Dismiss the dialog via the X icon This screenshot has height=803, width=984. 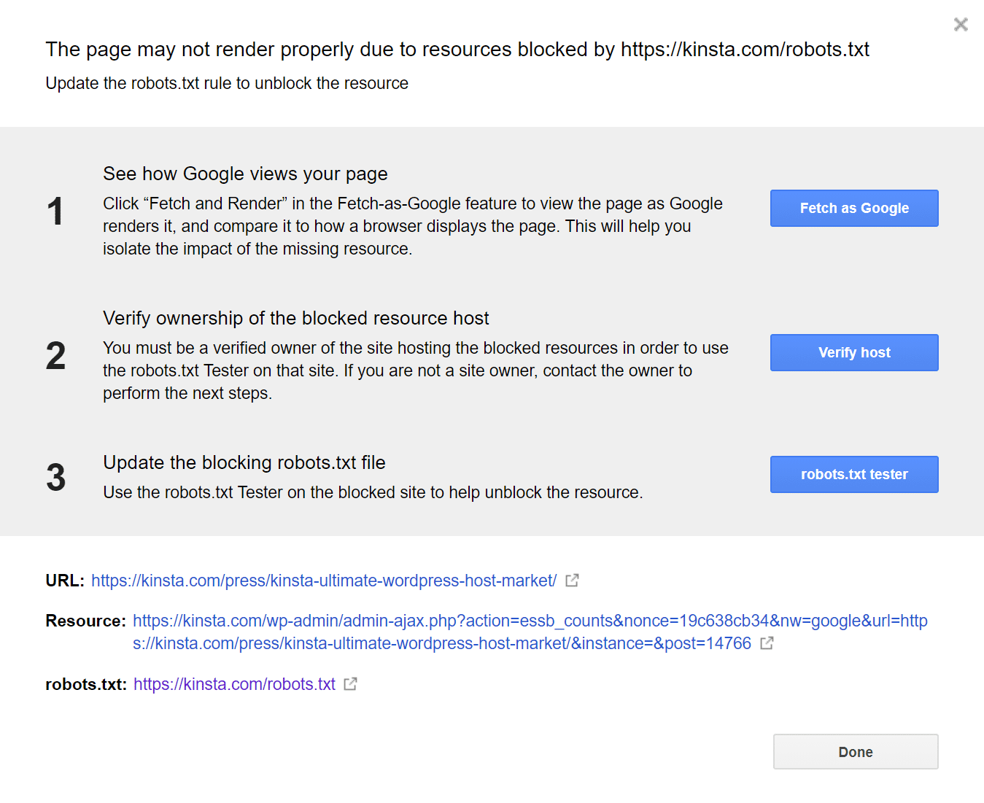[x=960, y=24]
